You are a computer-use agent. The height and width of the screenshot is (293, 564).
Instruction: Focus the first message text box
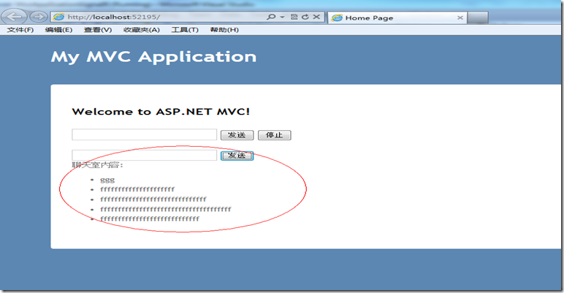[144, 134]
